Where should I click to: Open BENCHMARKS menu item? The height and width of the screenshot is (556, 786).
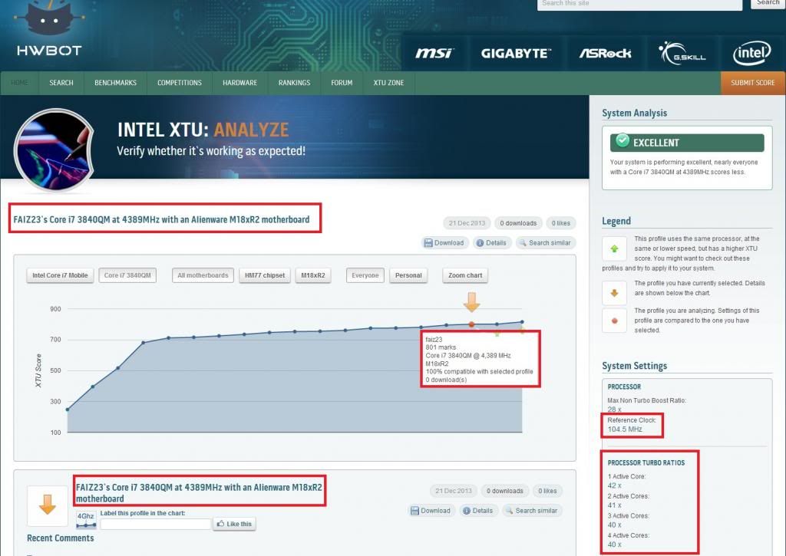coord(115,83)
